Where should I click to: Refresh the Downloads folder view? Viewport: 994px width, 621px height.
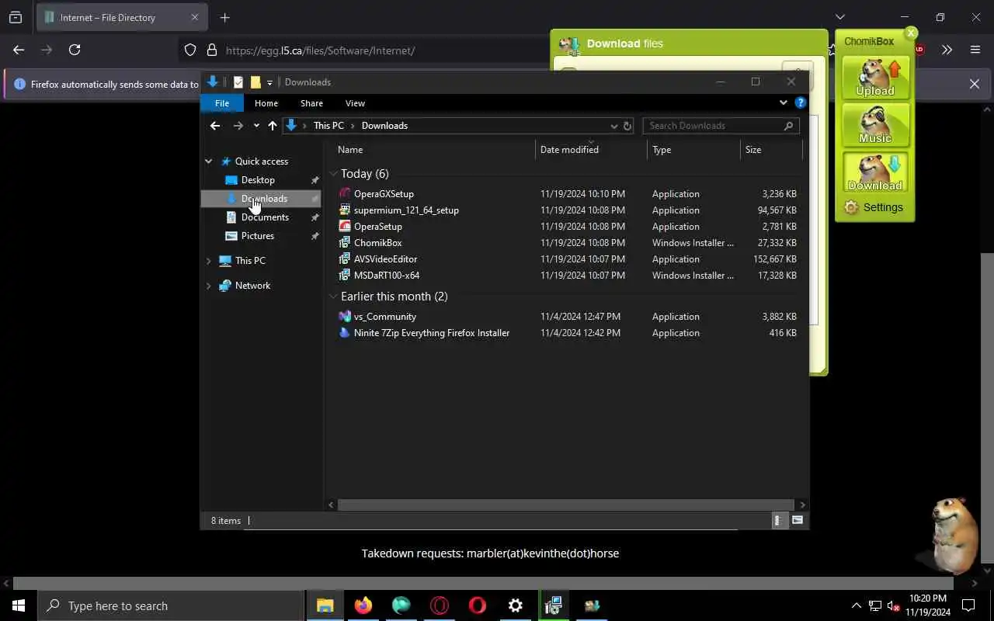tap(627, 126)
